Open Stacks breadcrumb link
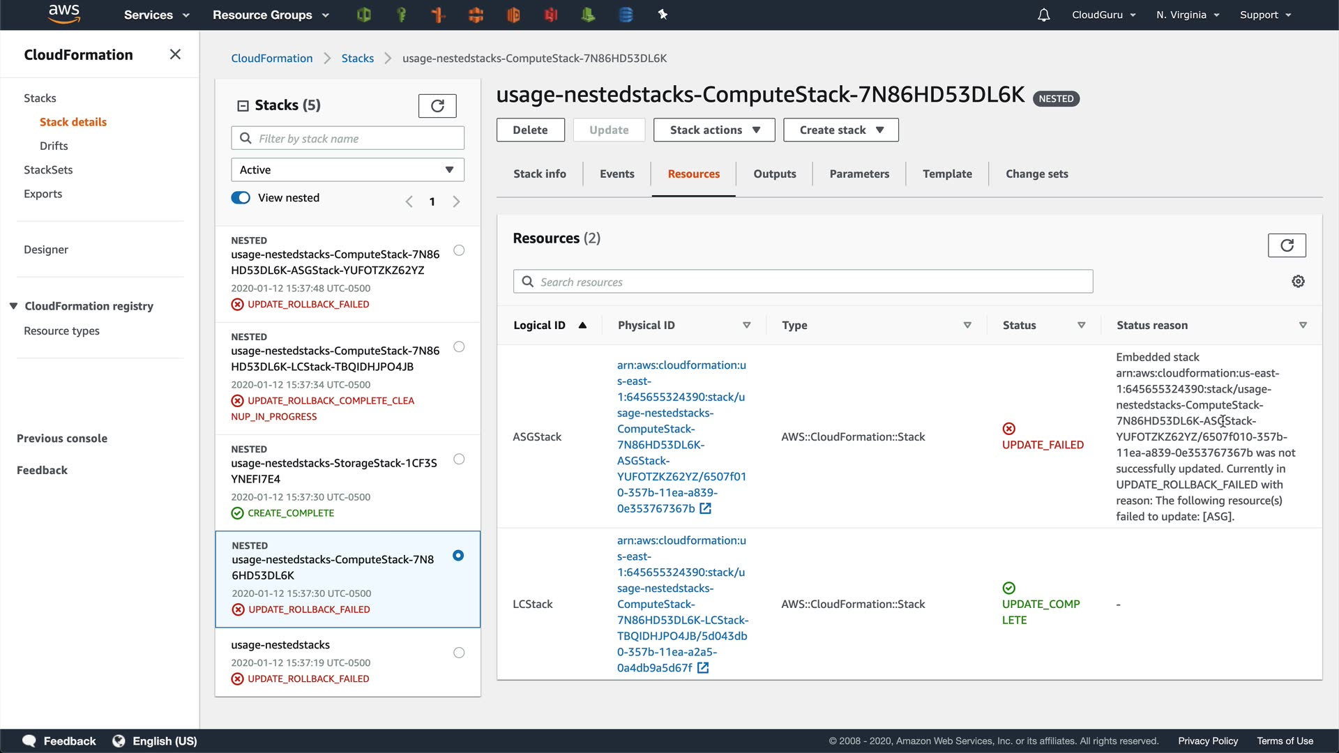 (x=357, y=59)
